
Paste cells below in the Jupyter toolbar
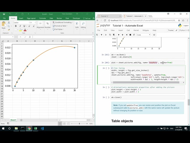tap(114, 35)
